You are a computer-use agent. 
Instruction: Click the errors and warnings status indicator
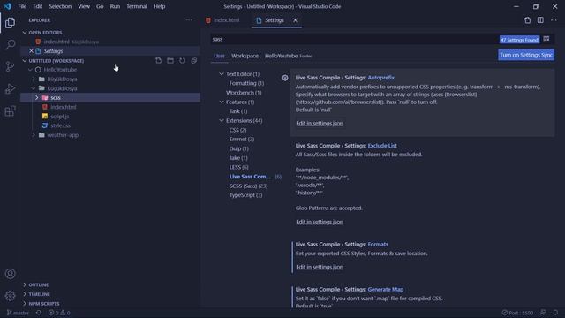tap(59, 313)
